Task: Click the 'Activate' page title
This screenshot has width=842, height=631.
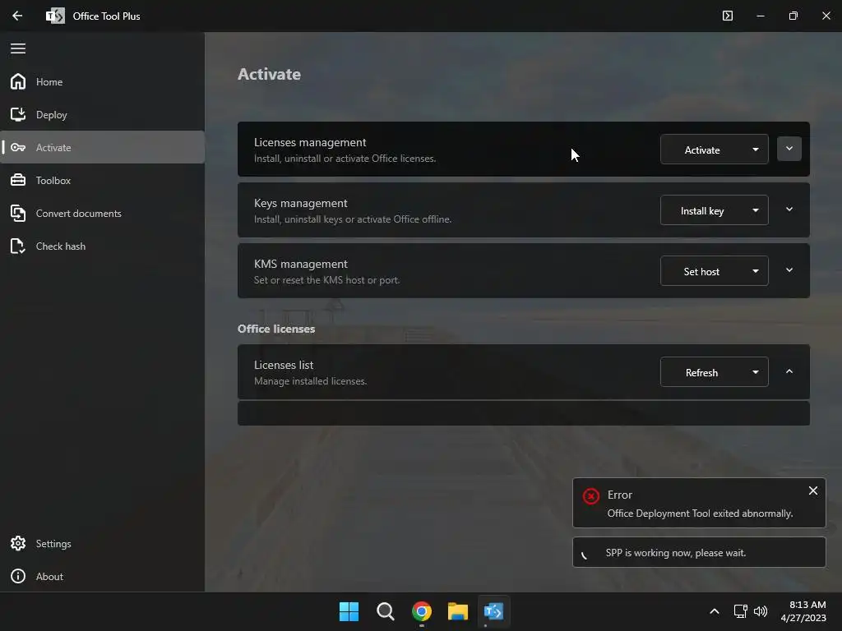Action: click(x=269, y=74)
